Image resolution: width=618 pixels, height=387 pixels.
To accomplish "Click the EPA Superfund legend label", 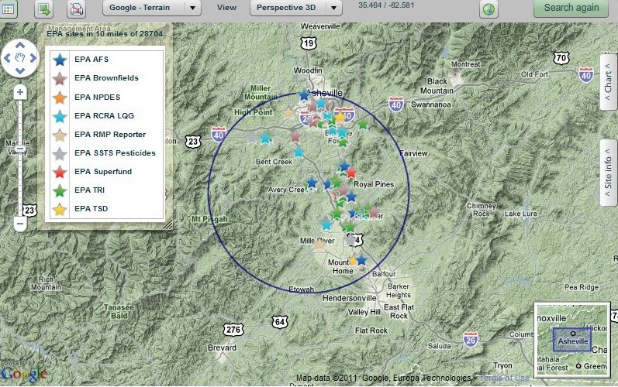I will [103, 172].
